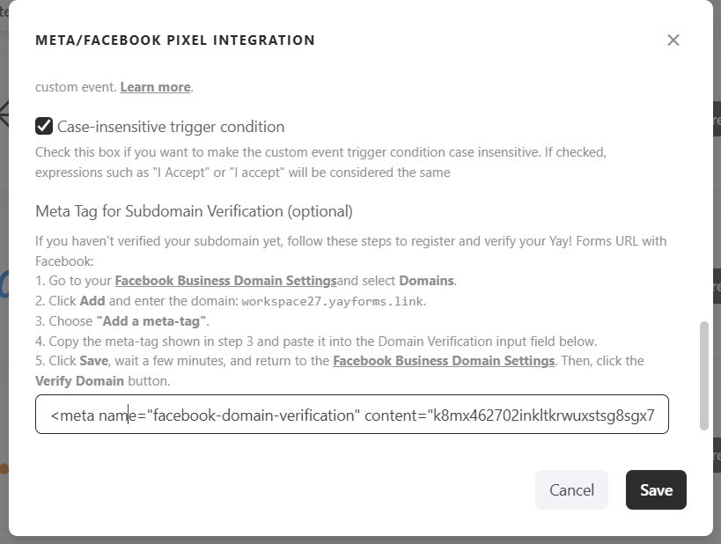Close the Meta/Facebook Pixel Integration dialog
The height and width of the screenshot is (544, 721).
point(673,40)
